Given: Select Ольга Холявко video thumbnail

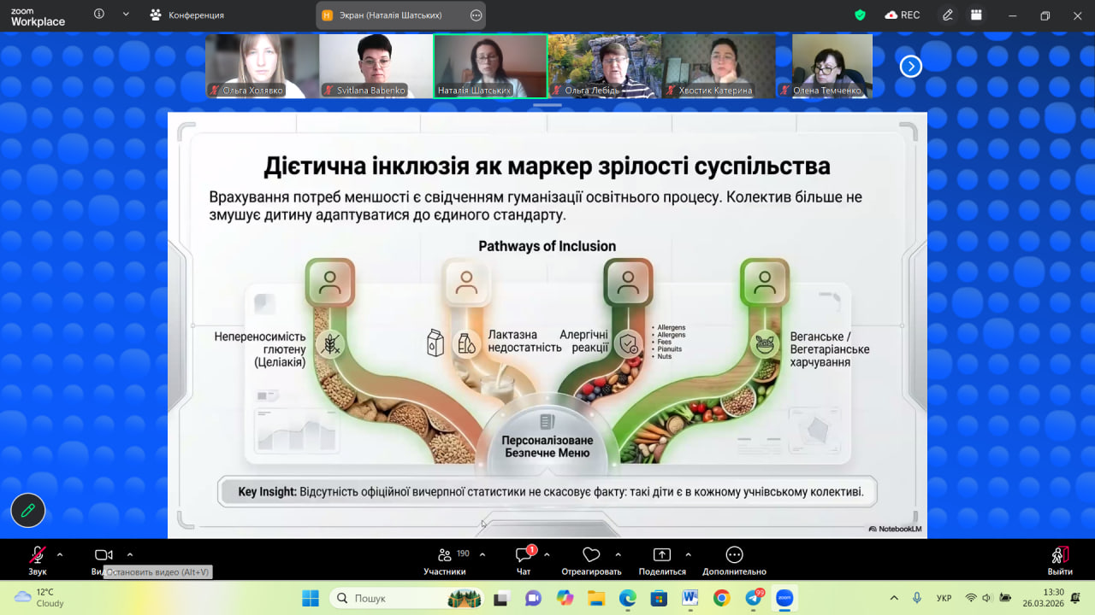Looking at the screenshot, I should pyautogui.click(x=262, y=66).
